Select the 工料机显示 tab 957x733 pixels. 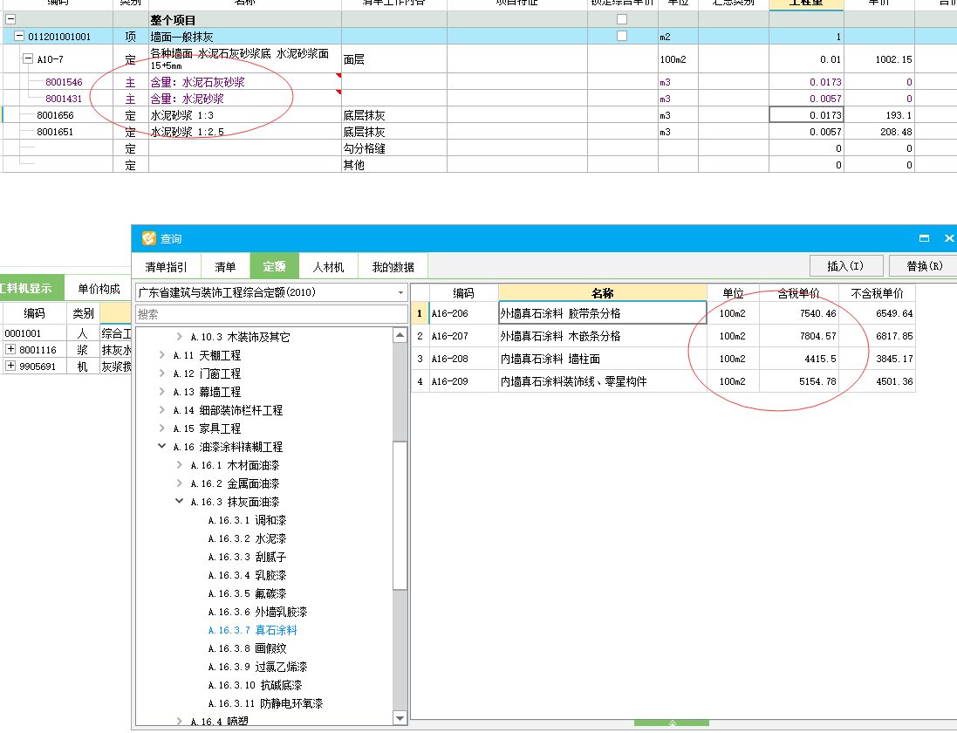point(31,289)
